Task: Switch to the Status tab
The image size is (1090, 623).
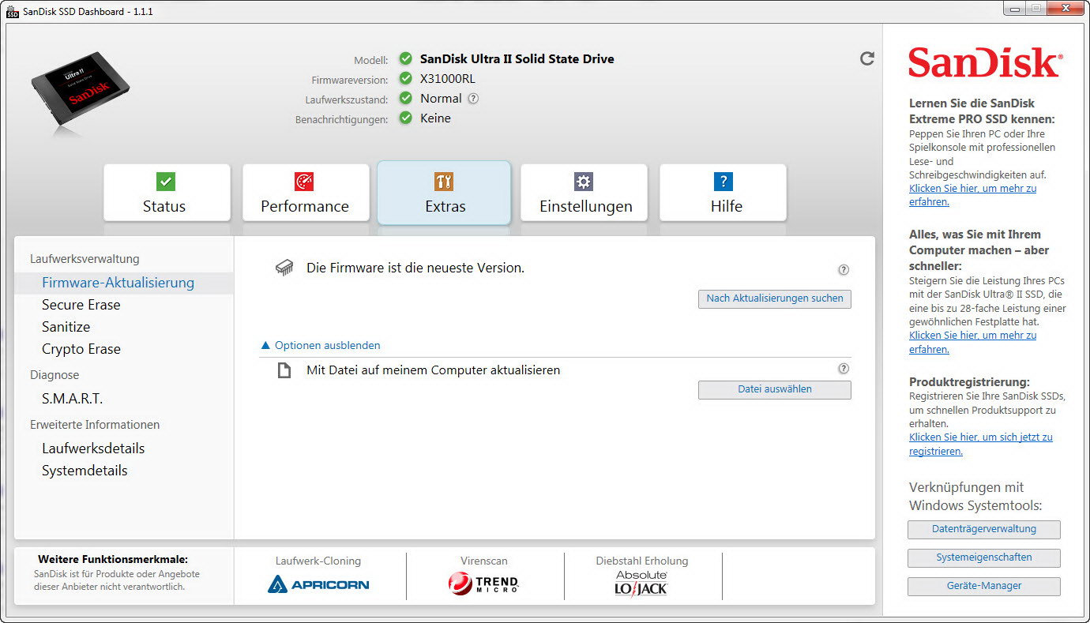Action: click(165, 193)
